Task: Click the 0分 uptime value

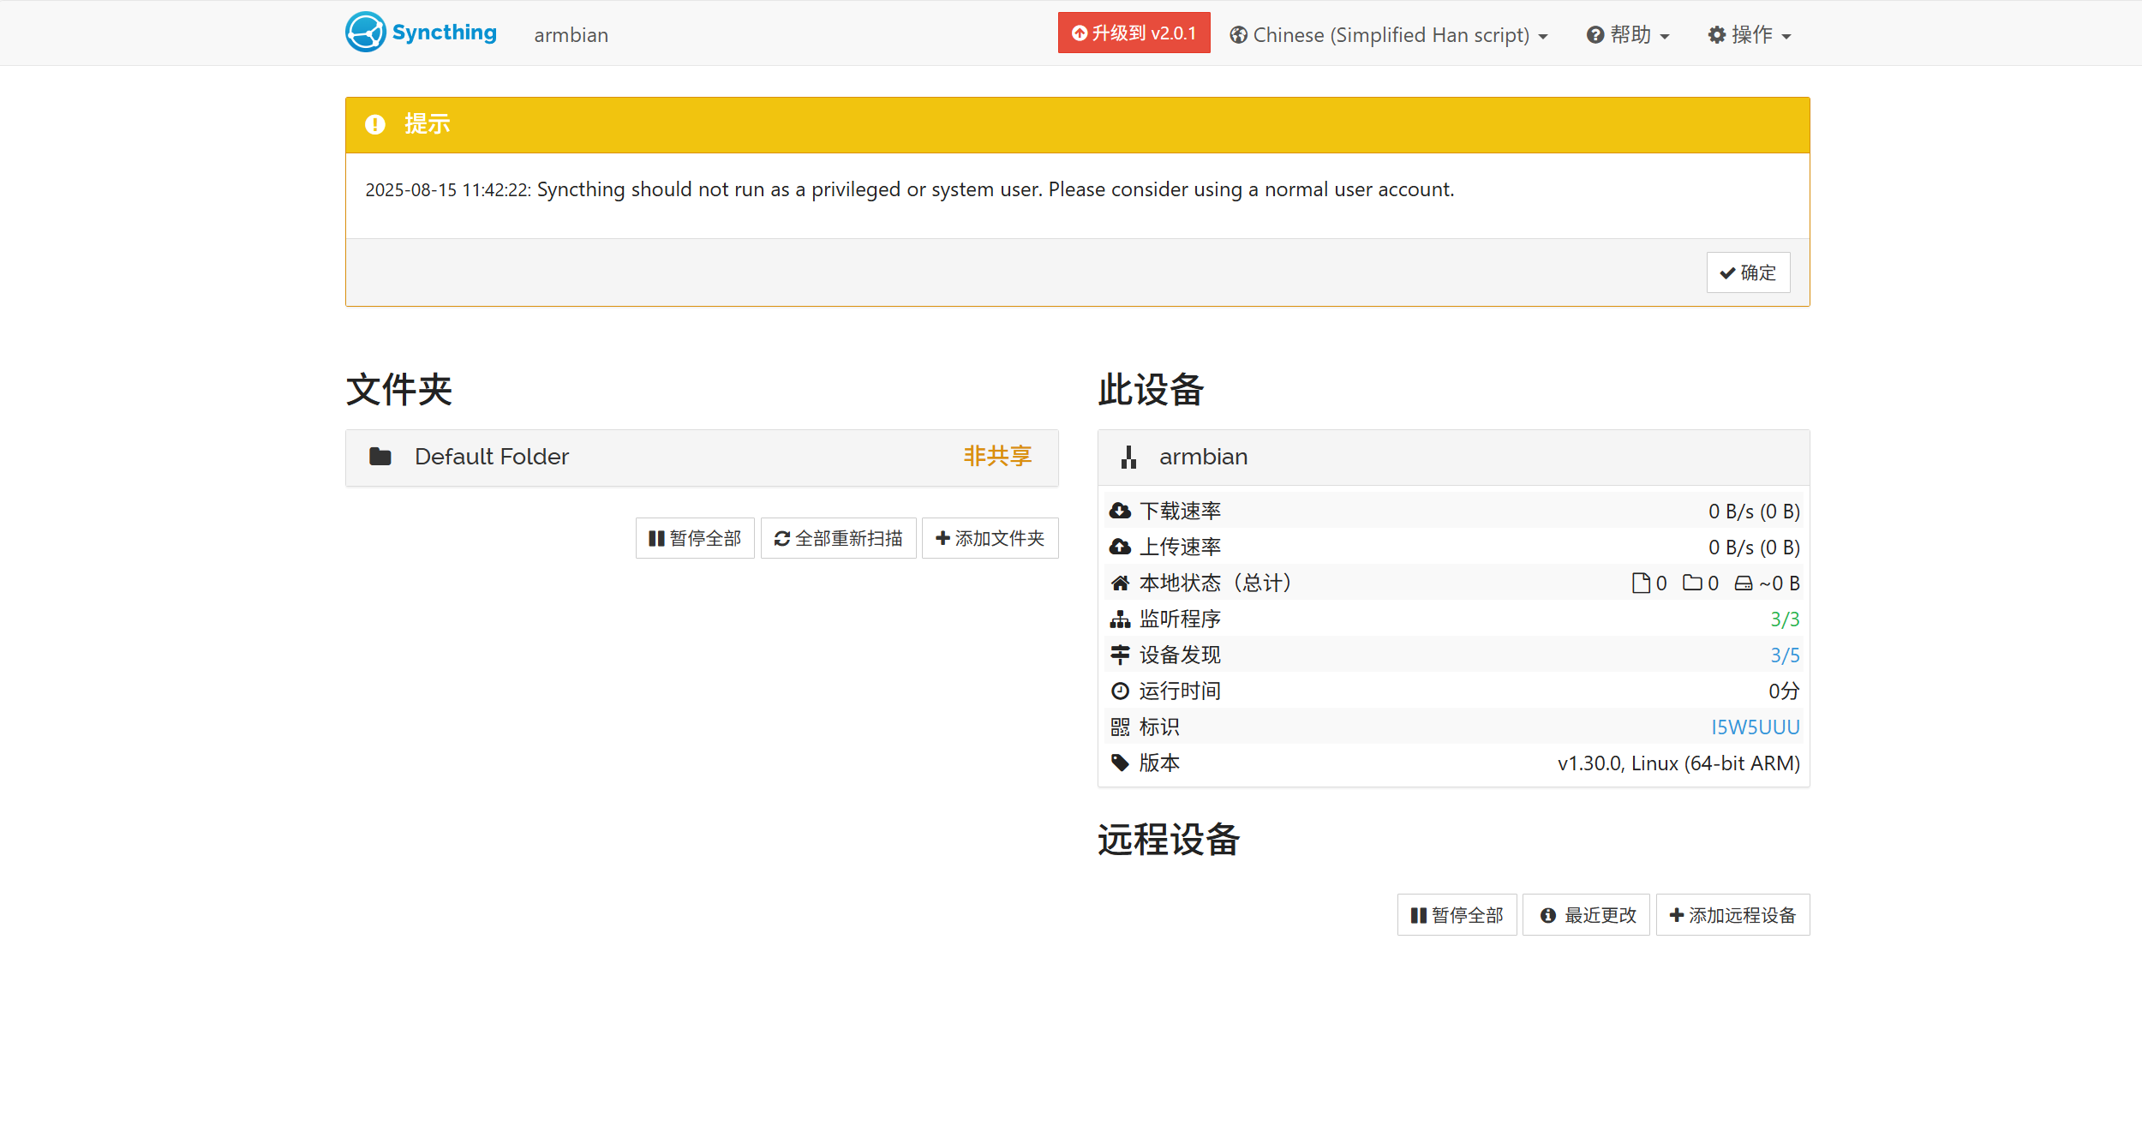Action: click(1784, 691)
